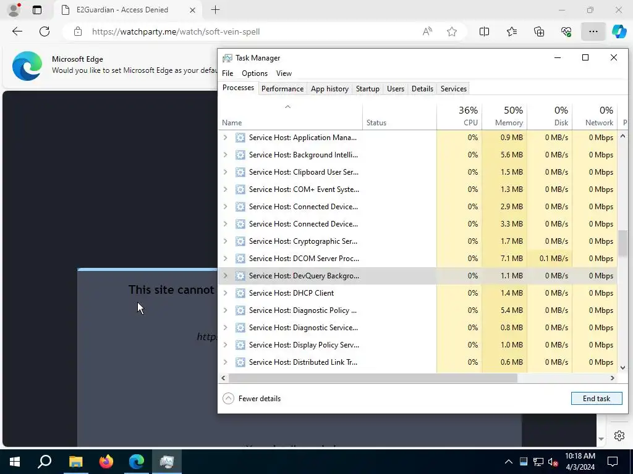Image resolution: width=633 pixels, height=474 pixels.
Task: Go back using Edge's back arrow
Action: (x=17, y=31)
